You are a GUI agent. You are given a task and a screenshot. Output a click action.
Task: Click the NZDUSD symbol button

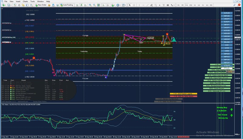coord(227,33)
